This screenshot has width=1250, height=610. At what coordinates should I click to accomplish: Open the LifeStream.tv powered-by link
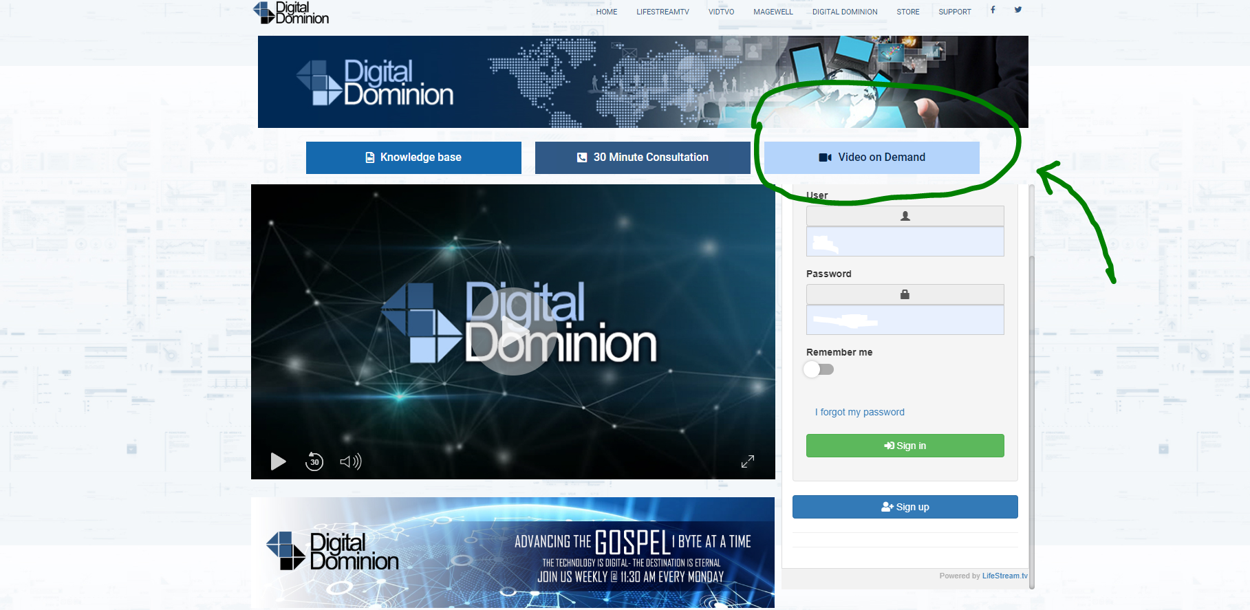[1004, 576]
